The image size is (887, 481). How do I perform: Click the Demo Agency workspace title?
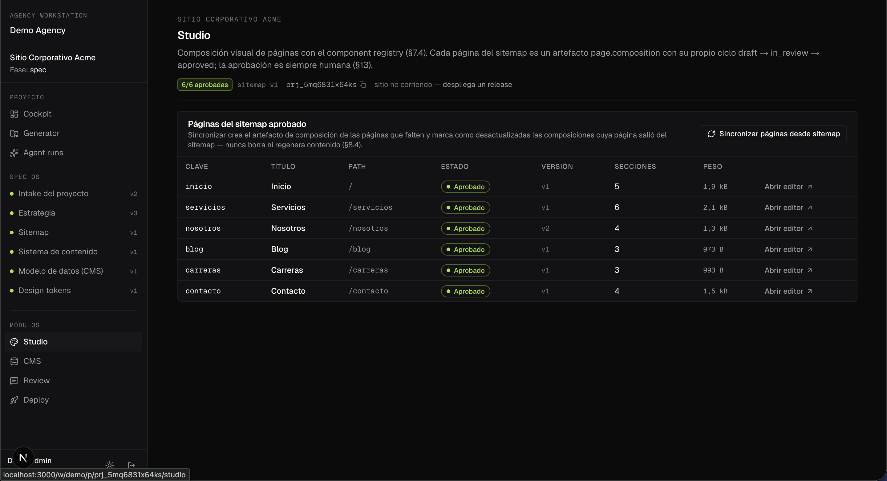point(38,30)
